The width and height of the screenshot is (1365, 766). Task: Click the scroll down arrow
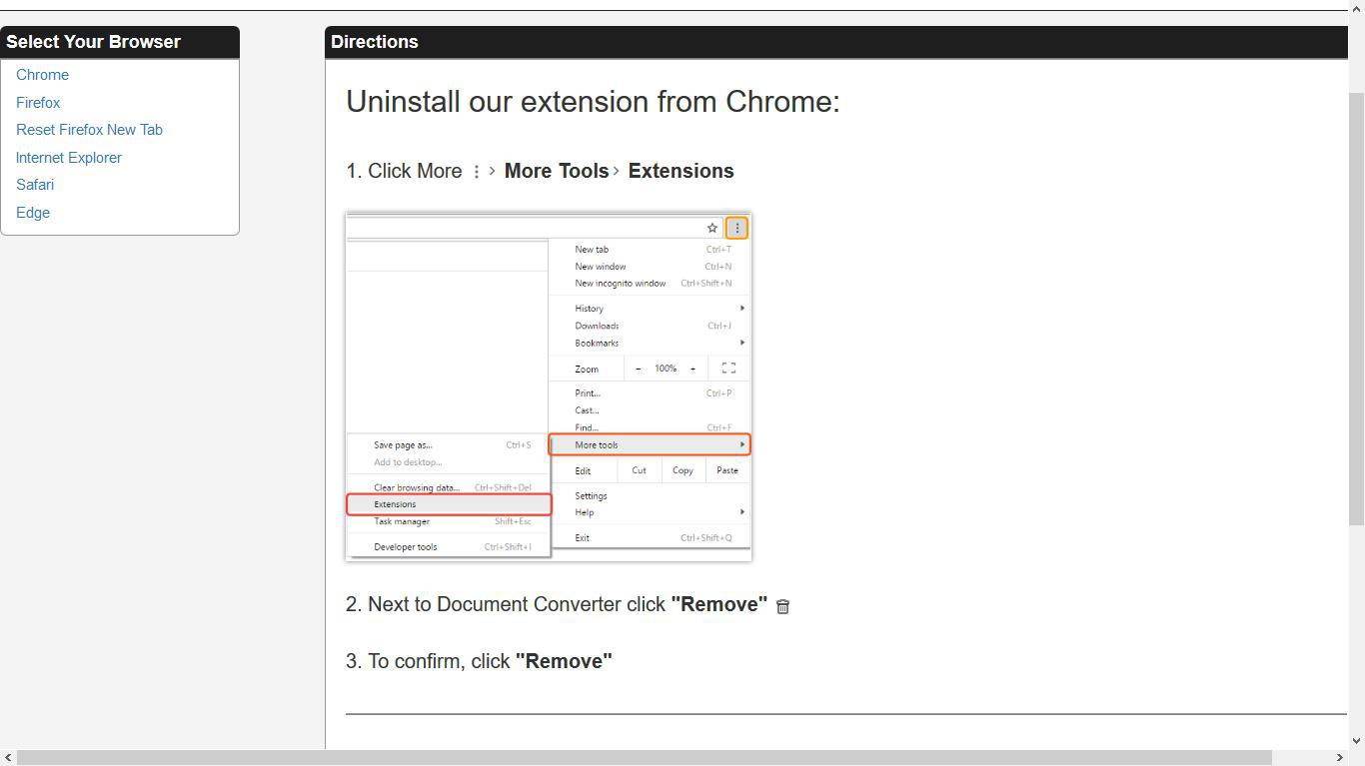pos(1356,741)
